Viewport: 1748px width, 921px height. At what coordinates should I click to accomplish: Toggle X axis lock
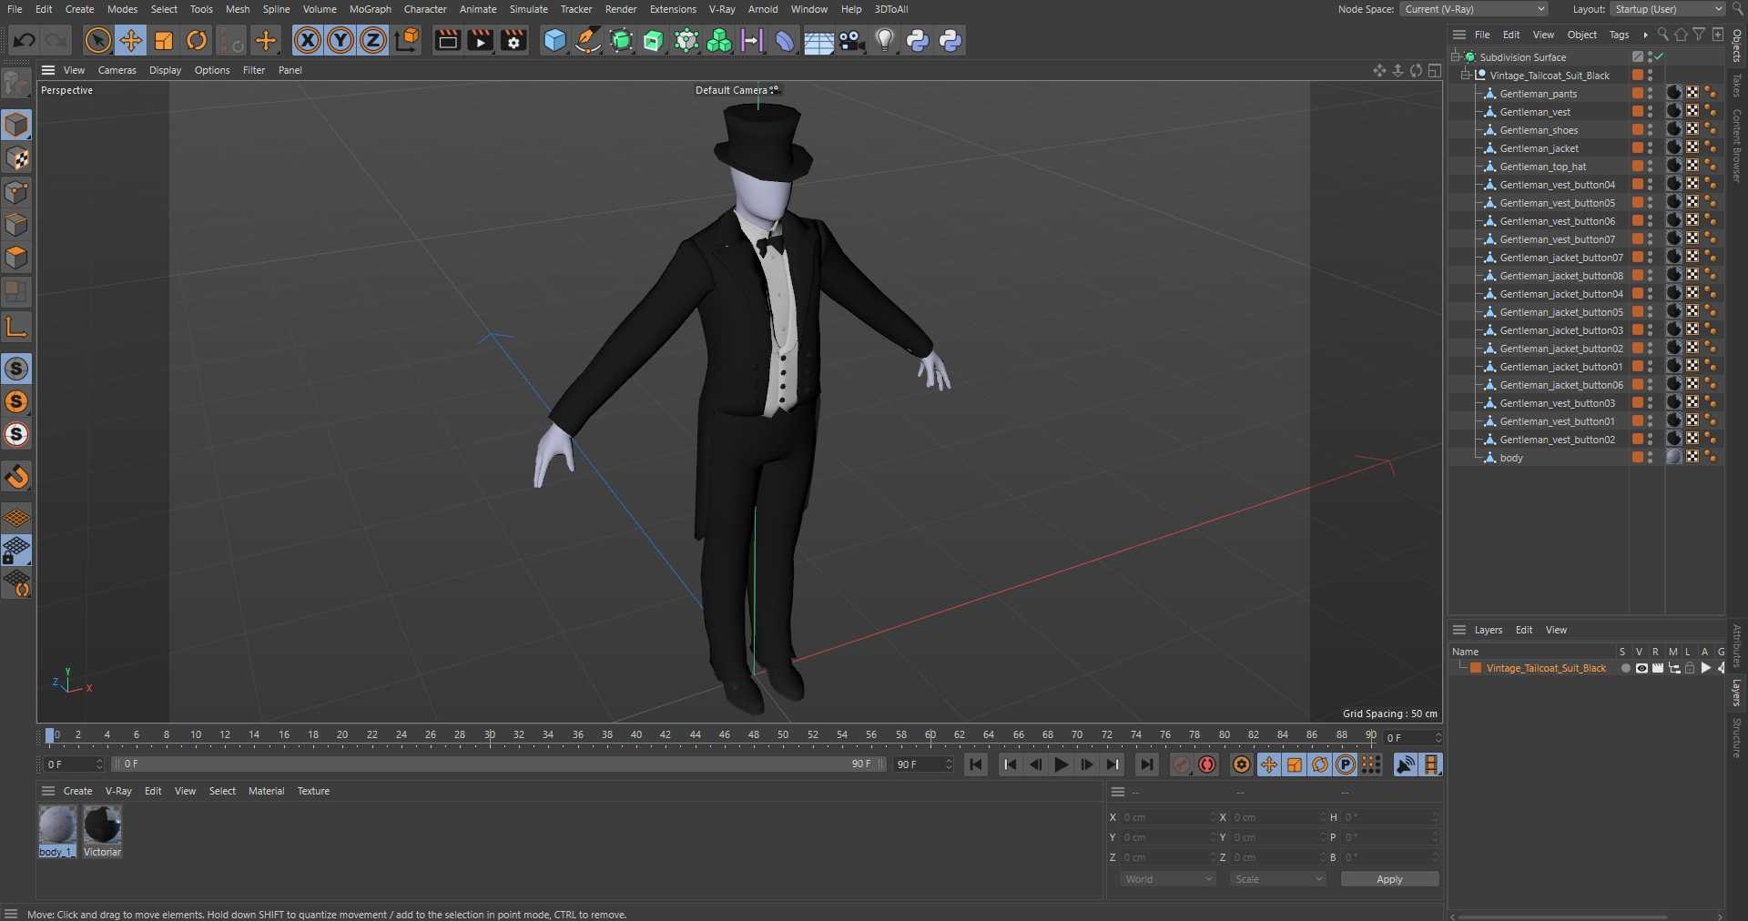click(308, 40)
